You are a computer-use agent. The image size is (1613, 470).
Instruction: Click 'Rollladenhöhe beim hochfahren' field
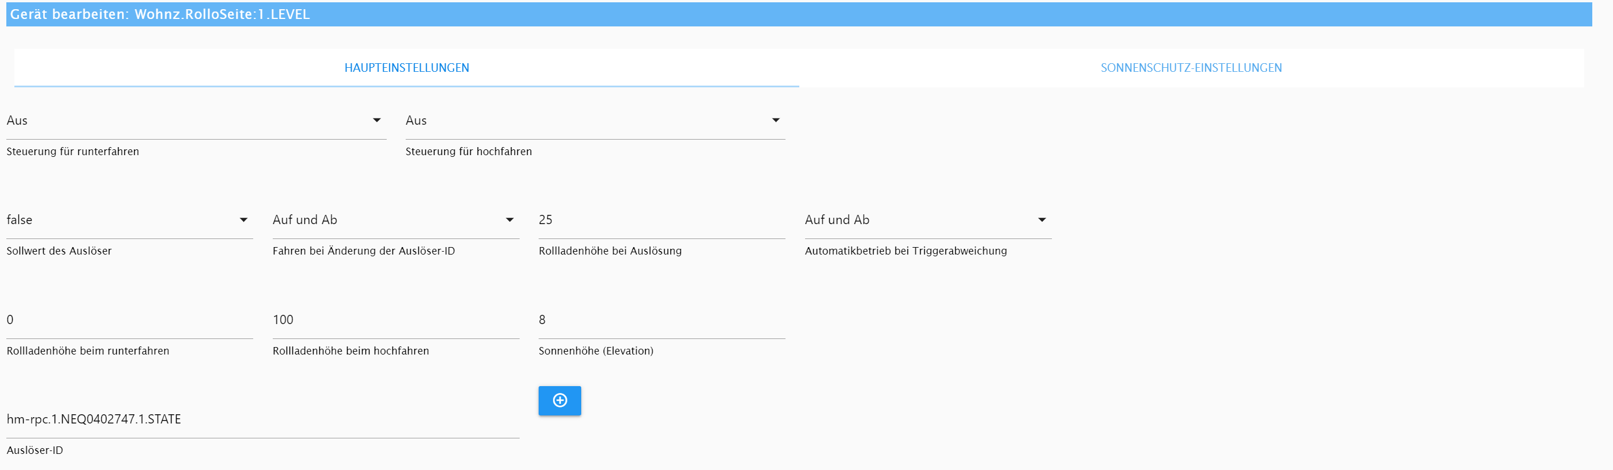(395, 320)
